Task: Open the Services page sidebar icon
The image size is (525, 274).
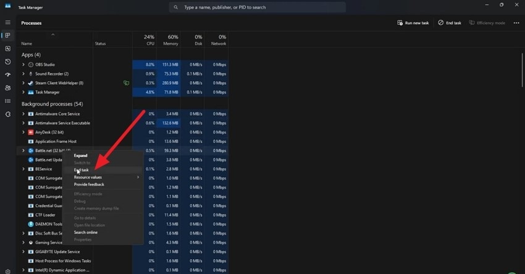Action: click(x=7, y=114)
